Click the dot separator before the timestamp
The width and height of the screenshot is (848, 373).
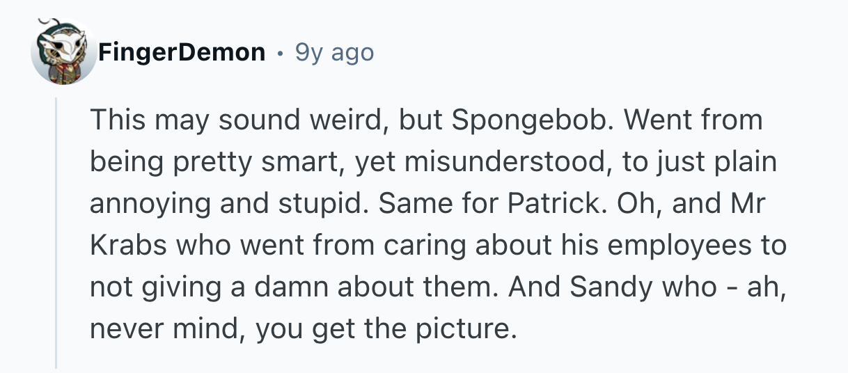click(x=280, y=53)
